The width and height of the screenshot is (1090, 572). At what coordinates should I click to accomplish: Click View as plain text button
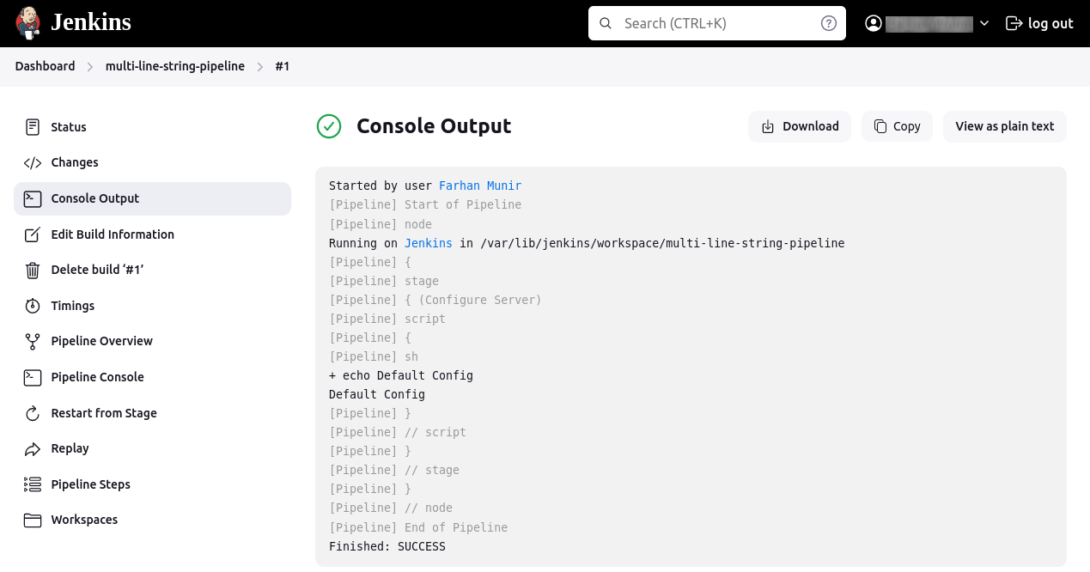click(x=1005, y=126)
